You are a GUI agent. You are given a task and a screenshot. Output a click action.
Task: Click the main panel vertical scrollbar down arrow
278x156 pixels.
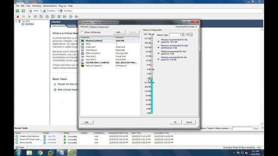click(x=261, y=123)
